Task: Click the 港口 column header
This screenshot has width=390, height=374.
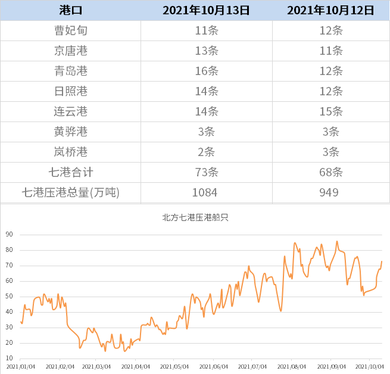Action: (71, 11)
